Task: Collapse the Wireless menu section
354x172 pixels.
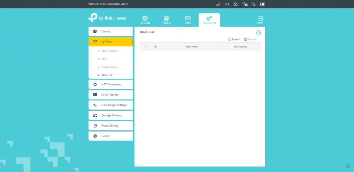Action: pos(110,42)
